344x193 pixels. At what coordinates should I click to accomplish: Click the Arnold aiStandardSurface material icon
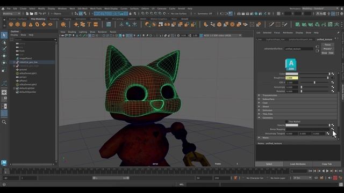click(x=291, y=64)
